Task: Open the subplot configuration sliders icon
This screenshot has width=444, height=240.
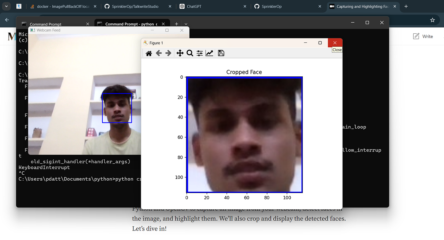Action: (x=199, y=53)
